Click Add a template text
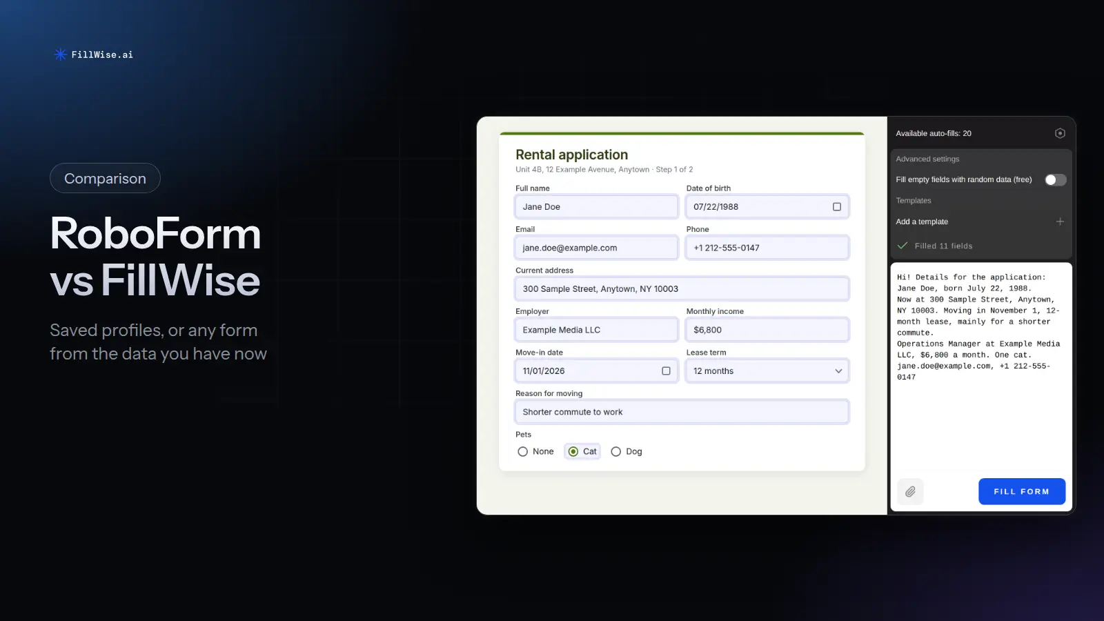Image resolution: width=1104 pixels, height=621 pixels. click(922, 221)
